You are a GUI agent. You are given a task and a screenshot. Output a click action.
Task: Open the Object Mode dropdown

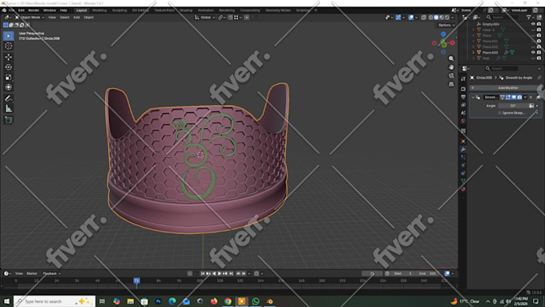30,18
